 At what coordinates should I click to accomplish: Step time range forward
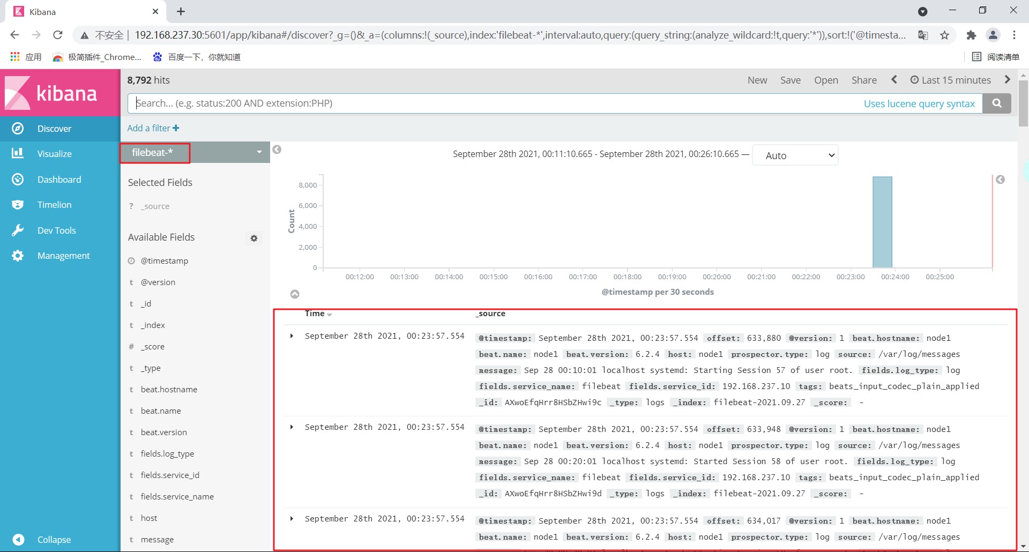coord(1008,80)
